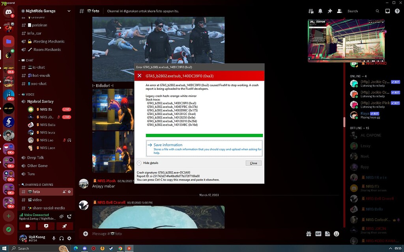Toggle headphones deafen
Image resolution: width=404 pixels, height=252 pixels.
[x=61, y=239]
